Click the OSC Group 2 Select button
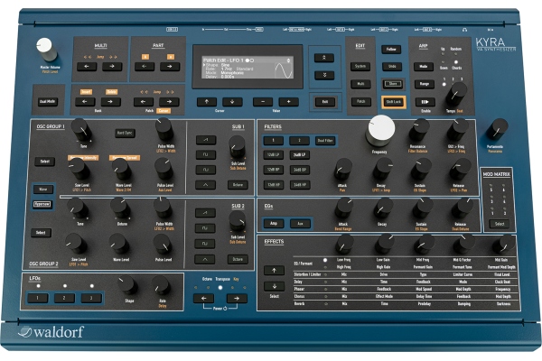The image size is (542, 361). coord(41,233)
